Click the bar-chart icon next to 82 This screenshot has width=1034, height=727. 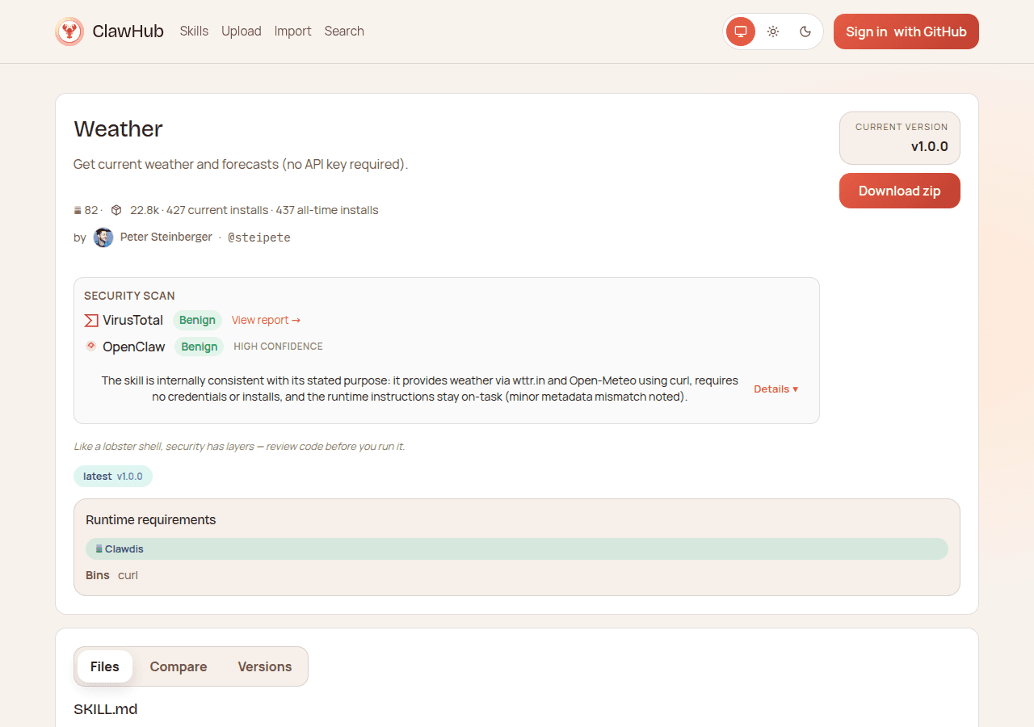(x=77, y=209)
